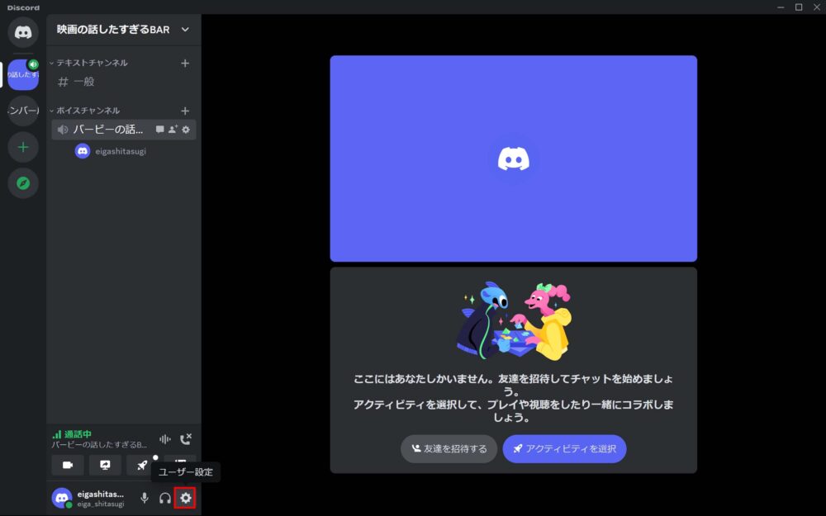Open the # 一般 text channel

124,82
